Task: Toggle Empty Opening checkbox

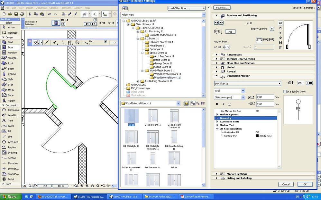Action: tap(272, 29)
